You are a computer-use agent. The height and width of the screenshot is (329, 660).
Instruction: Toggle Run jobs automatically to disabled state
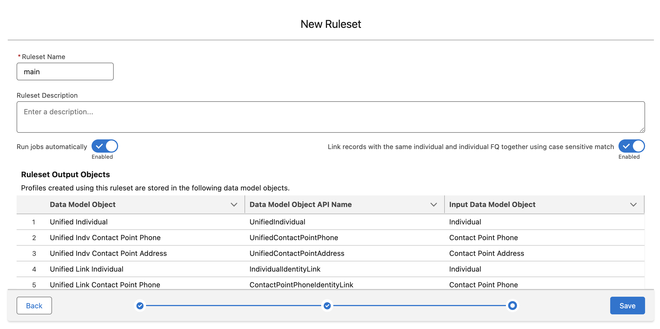click(105, 146)
